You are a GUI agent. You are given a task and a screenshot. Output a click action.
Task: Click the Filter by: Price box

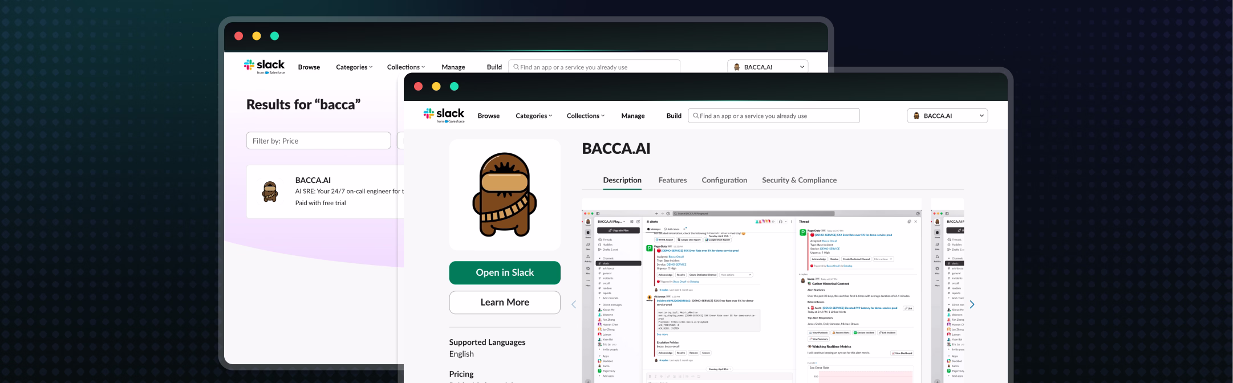coord(318,141)
